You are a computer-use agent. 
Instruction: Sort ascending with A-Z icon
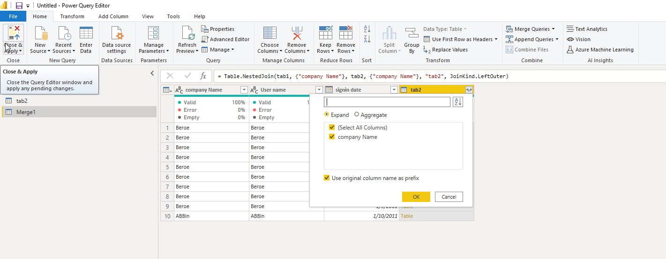tap(367, 29)
